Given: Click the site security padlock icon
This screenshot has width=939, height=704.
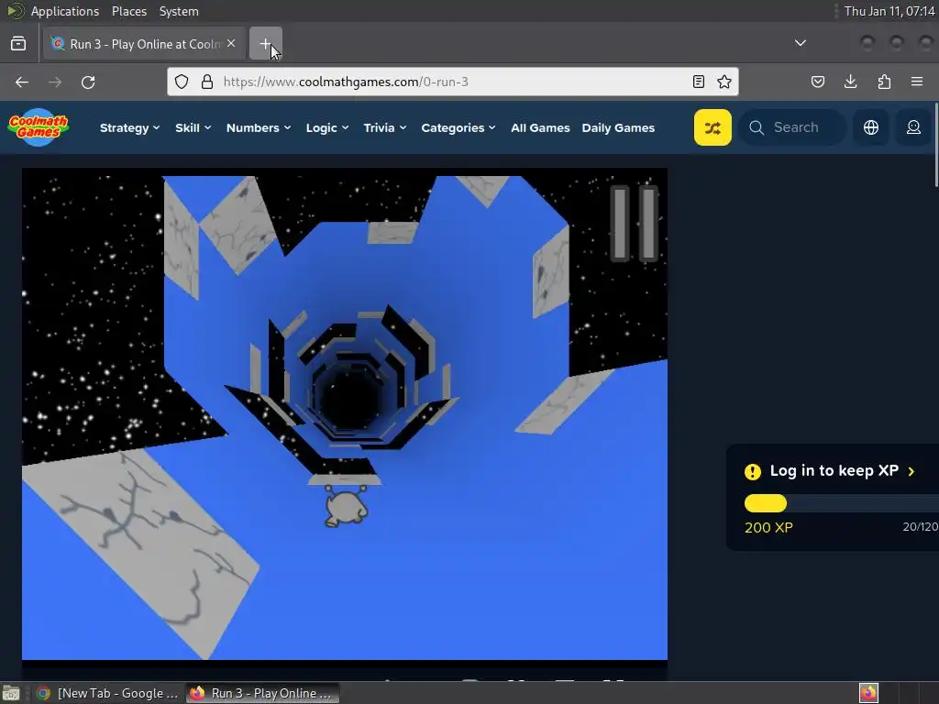Looking at the screenshot, I should [207, 82].
